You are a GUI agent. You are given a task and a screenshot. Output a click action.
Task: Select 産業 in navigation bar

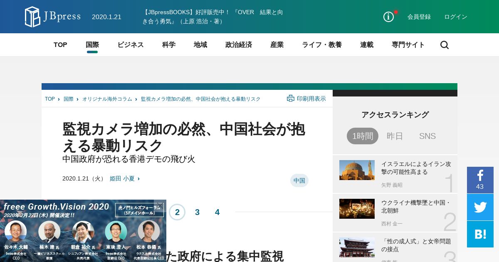click(x=277, y=45)
